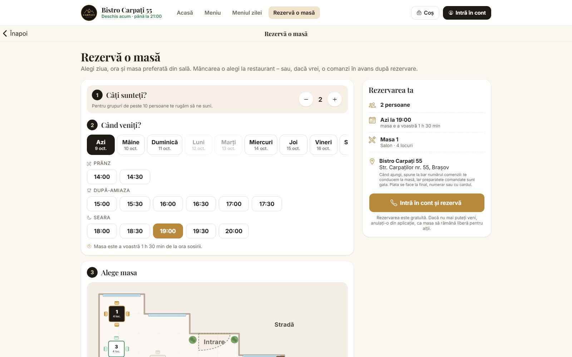Pick the 16:30 time slot
572x357 pixels.
[x=201, y=204]
